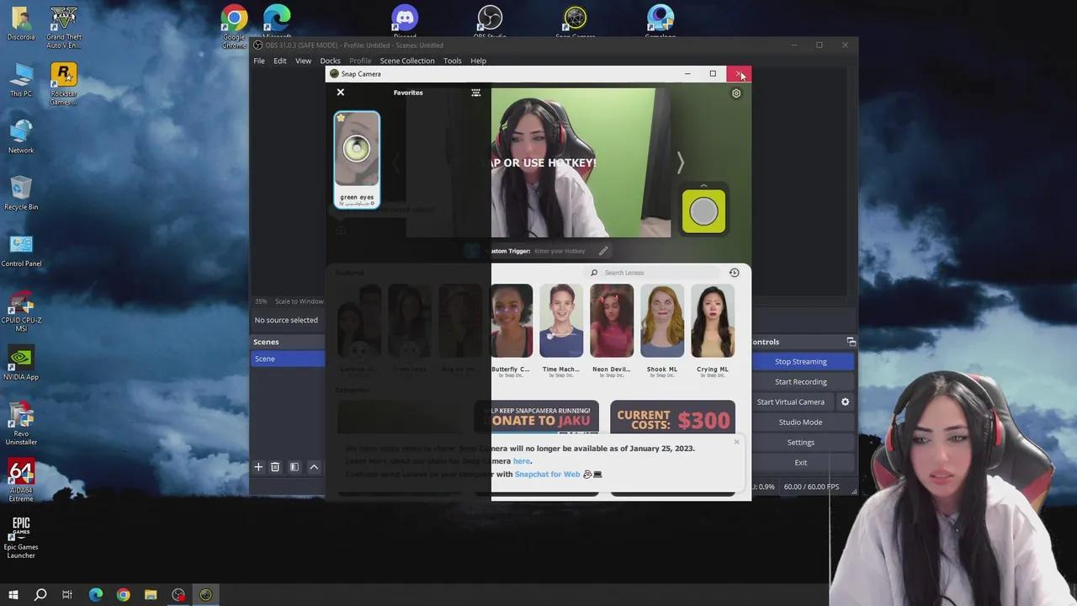
Task: Open the Current Costs $300 banner
Action: coord(672,417)
